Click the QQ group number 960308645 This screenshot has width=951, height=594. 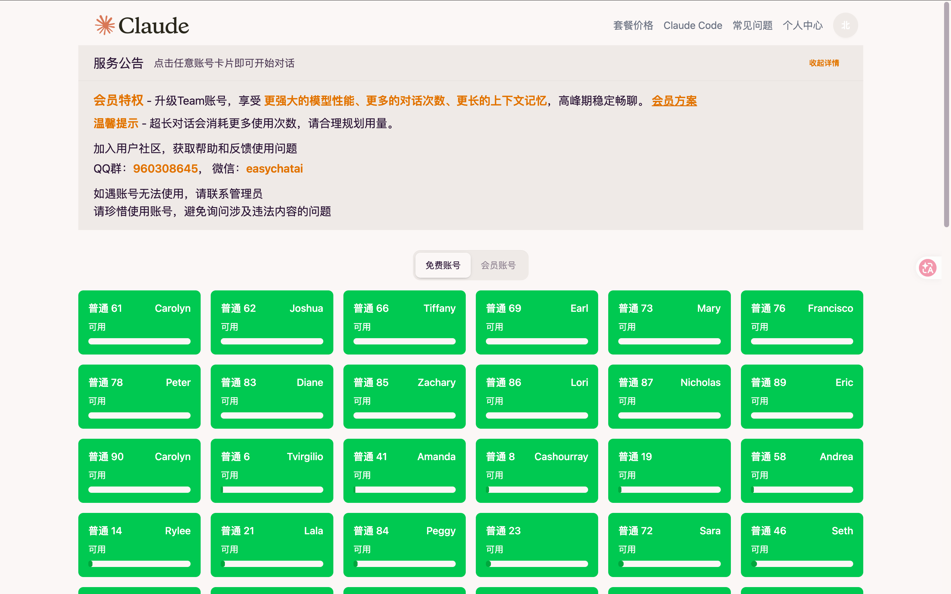(165, 168)
